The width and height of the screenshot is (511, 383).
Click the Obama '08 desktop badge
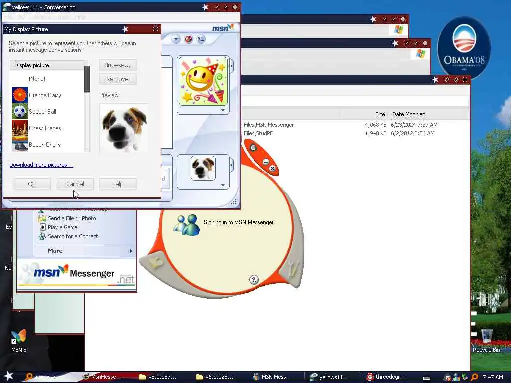pos(464,47)
